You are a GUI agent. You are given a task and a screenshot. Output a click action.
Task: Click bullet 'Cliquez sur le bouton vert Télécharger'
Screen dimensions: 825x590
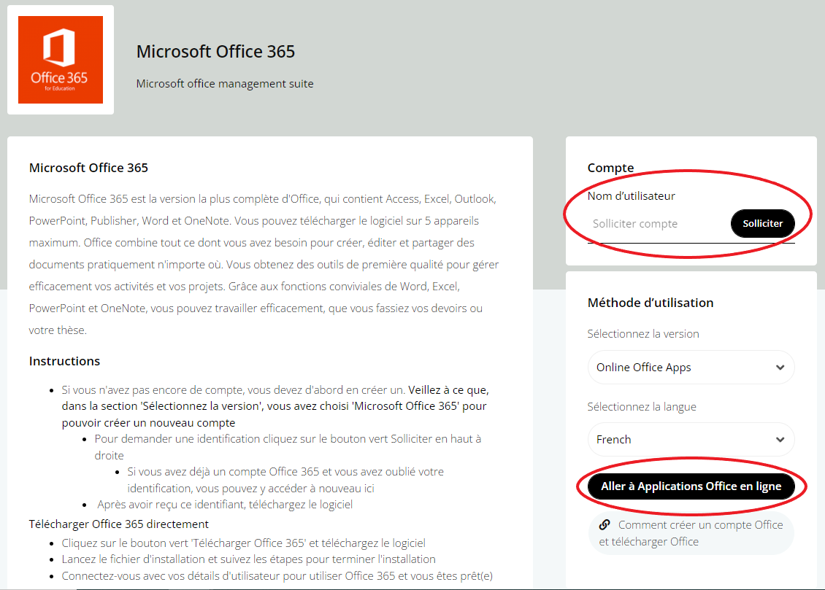click(243, 543)
